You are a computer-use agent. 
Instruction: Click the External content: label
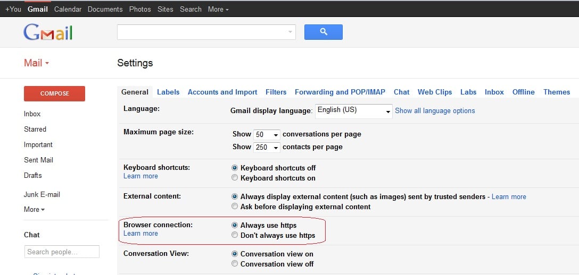pos(152,196)
